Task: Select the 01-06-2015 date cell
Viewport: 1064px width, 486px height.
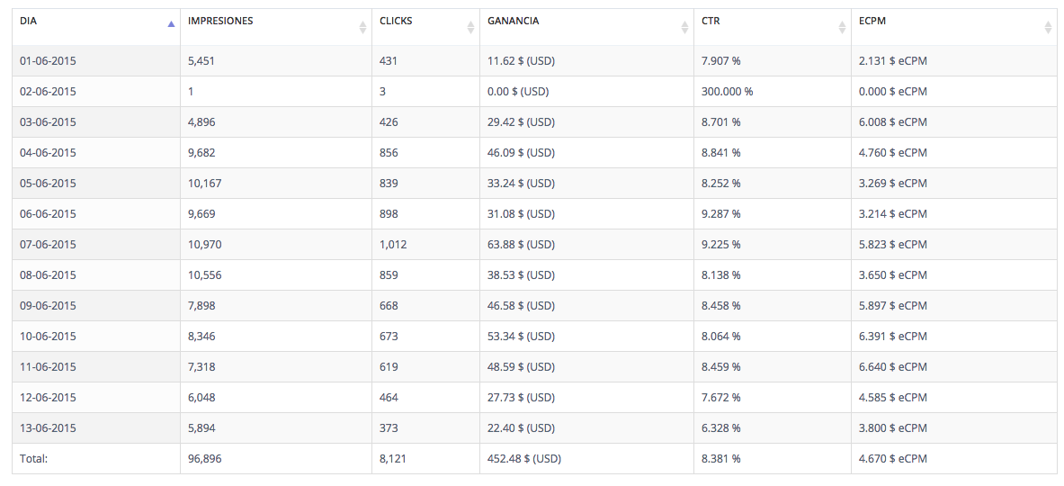Action: [x=48, y=61]
